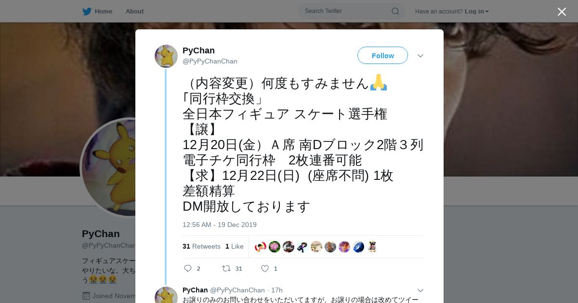This screenshot has height=303, width=578.
Task: Click the Search Twitter field
Action: click(x=347, y=11)
